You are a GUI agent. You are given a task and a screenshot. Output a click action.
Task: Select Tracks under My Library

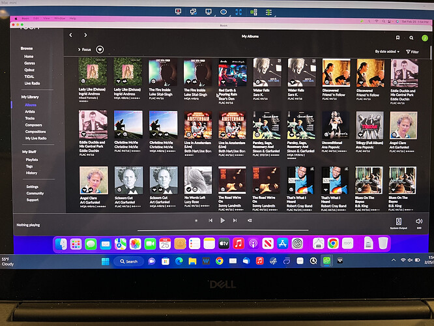pos(29,118)
